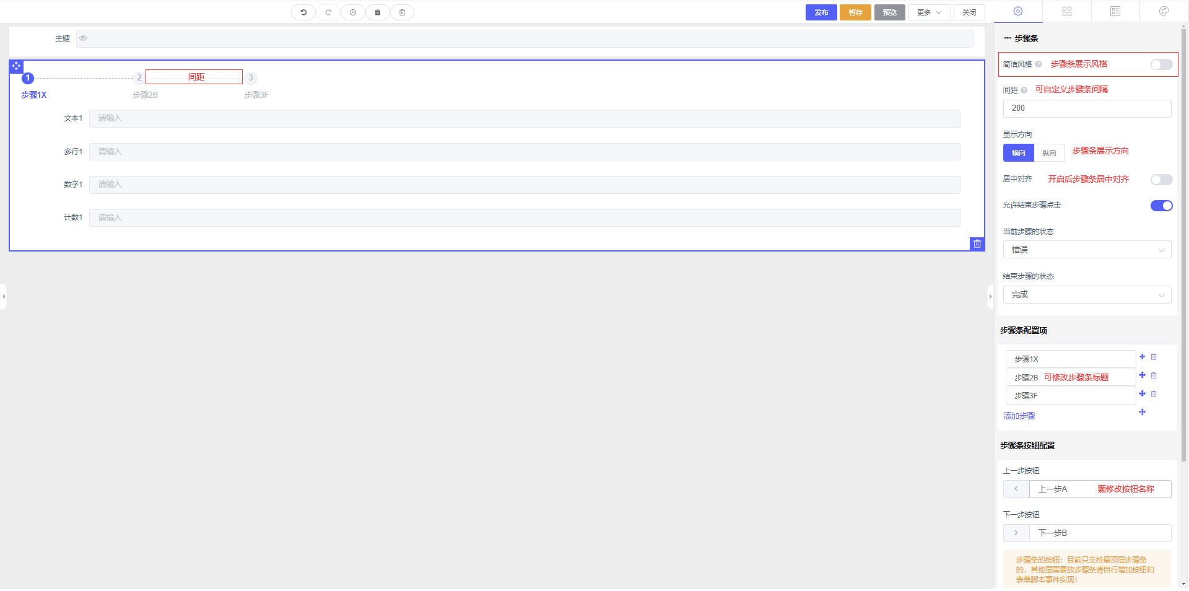The width and height of the screenshot is (1189, 591).
Task: Click the help icon next to 间距
Action: click(1024, 90)
